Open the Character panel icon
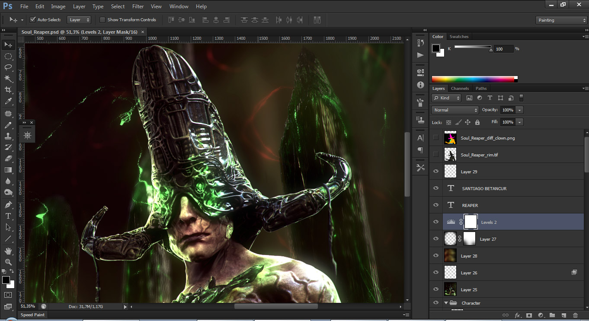 (x=420, y=138)
